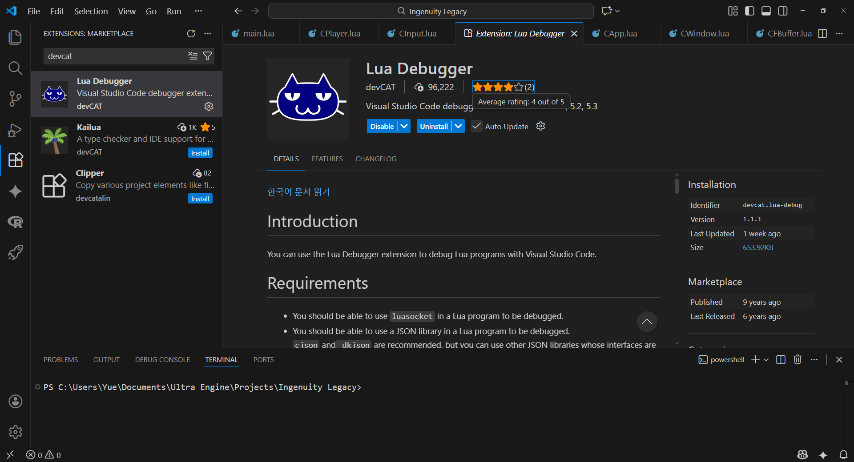Toggle panel visibility in title bar

(766, 11)
